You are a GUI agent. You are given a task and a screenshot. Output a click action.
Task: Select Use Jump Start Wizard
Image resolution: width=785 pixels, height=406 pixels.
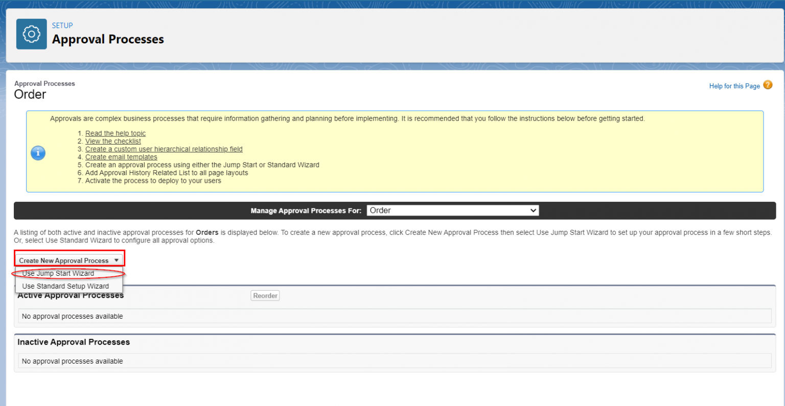58,273
